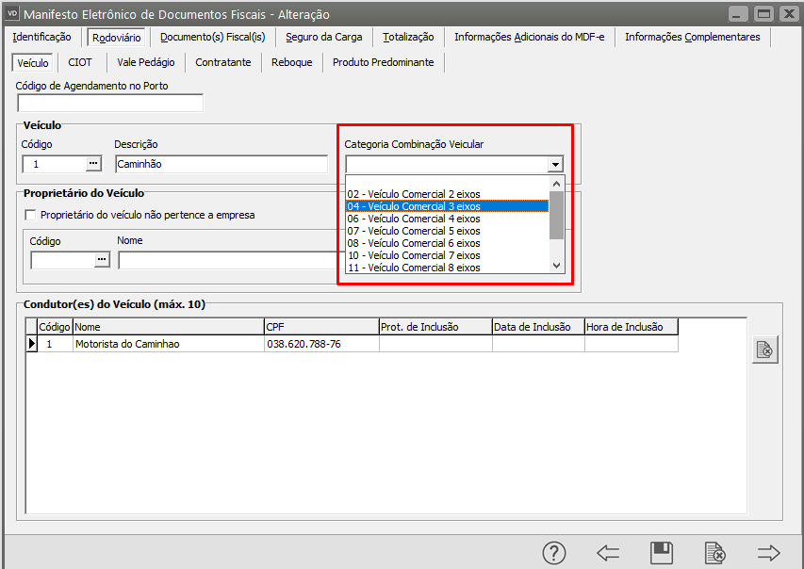Select Motorista do Caminhao cell
Image resolution: width=804 pixels, height=569 pixels.
(x=169, y=344)
